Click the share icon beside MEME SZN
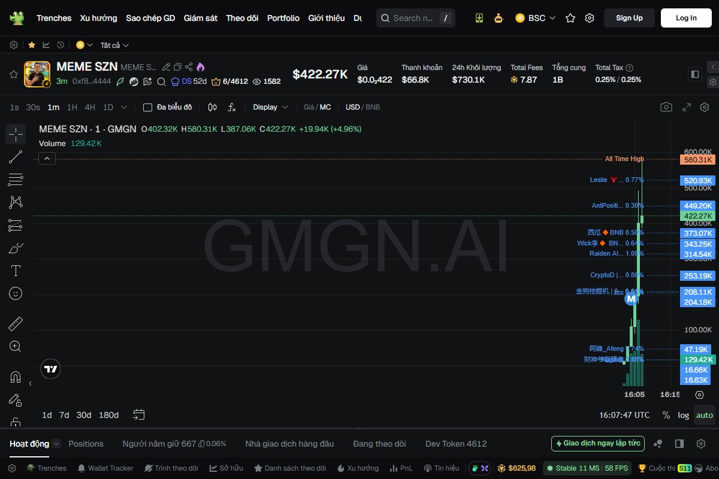 click(x=189, y=67)
